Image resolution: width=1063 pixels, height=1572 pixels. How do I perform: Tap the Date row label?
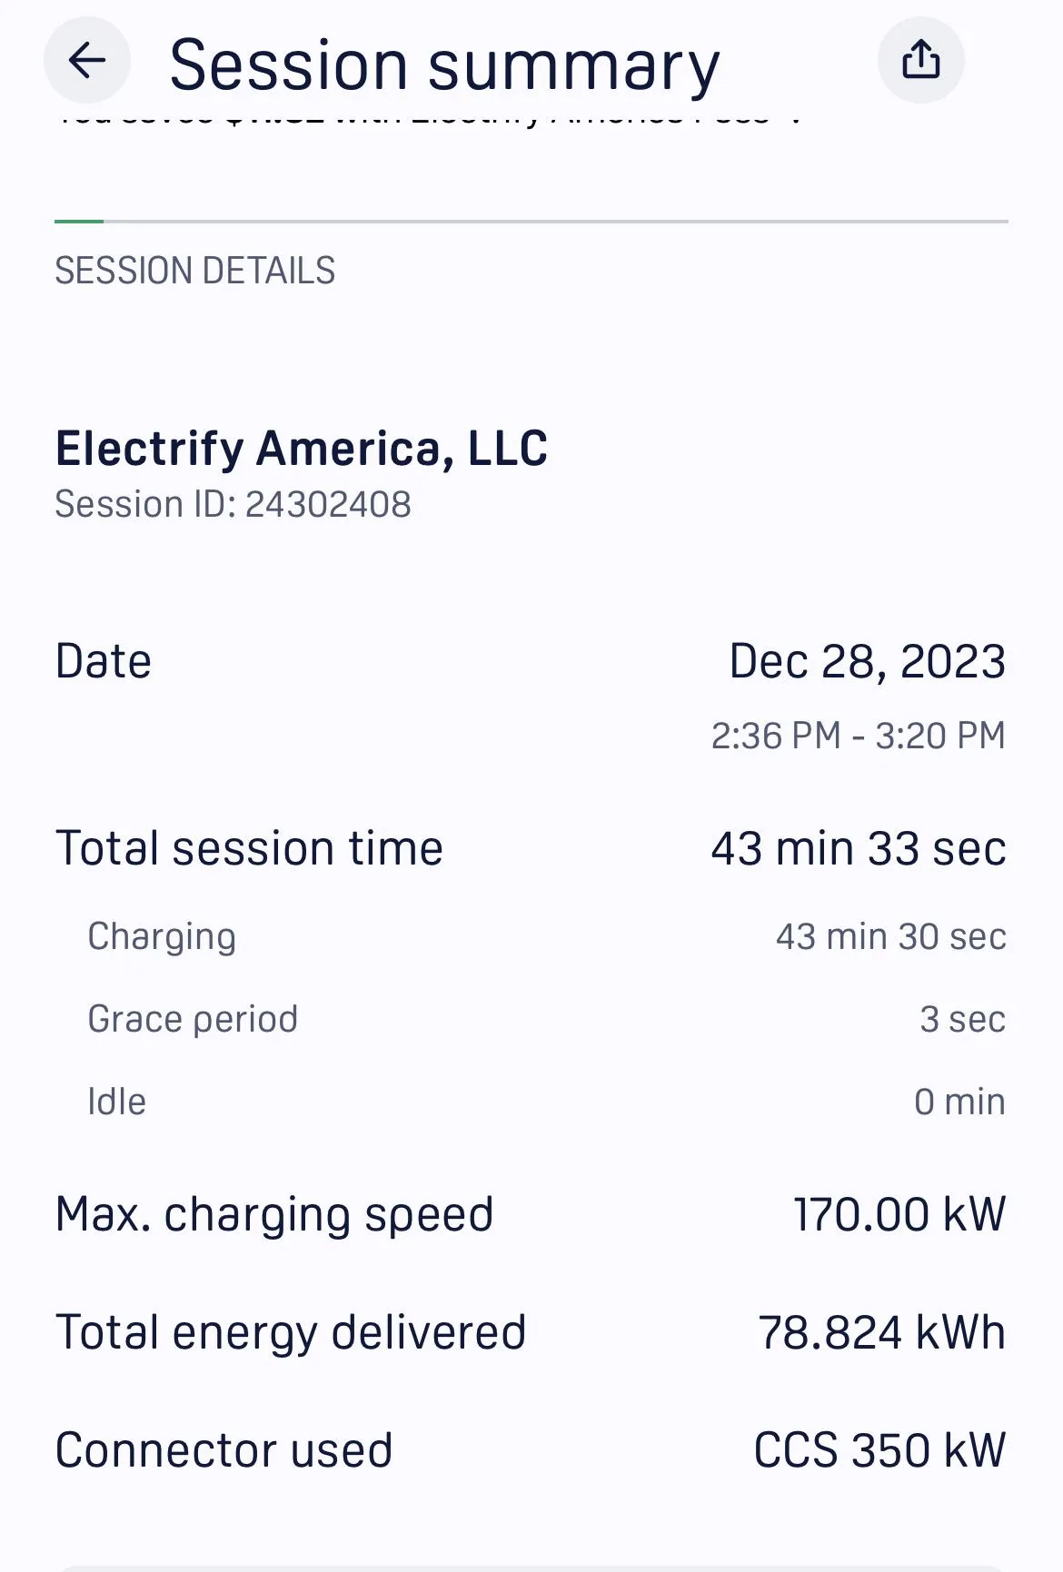pyautogui.click(x=103, y=660)
